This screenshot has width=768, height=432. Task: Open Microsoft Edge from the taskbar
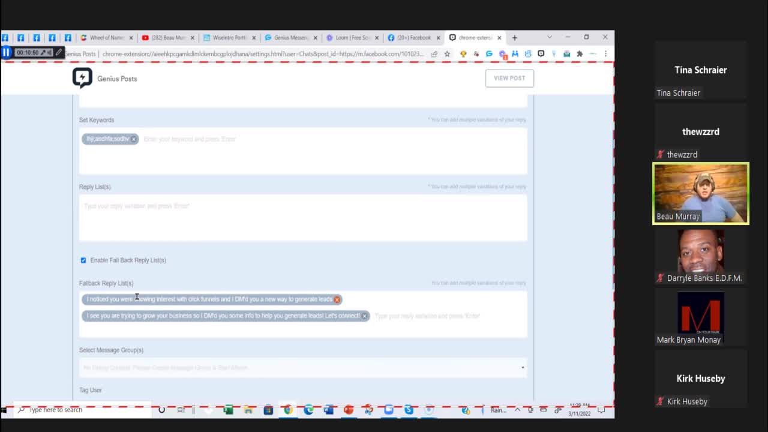click(308, 410)
